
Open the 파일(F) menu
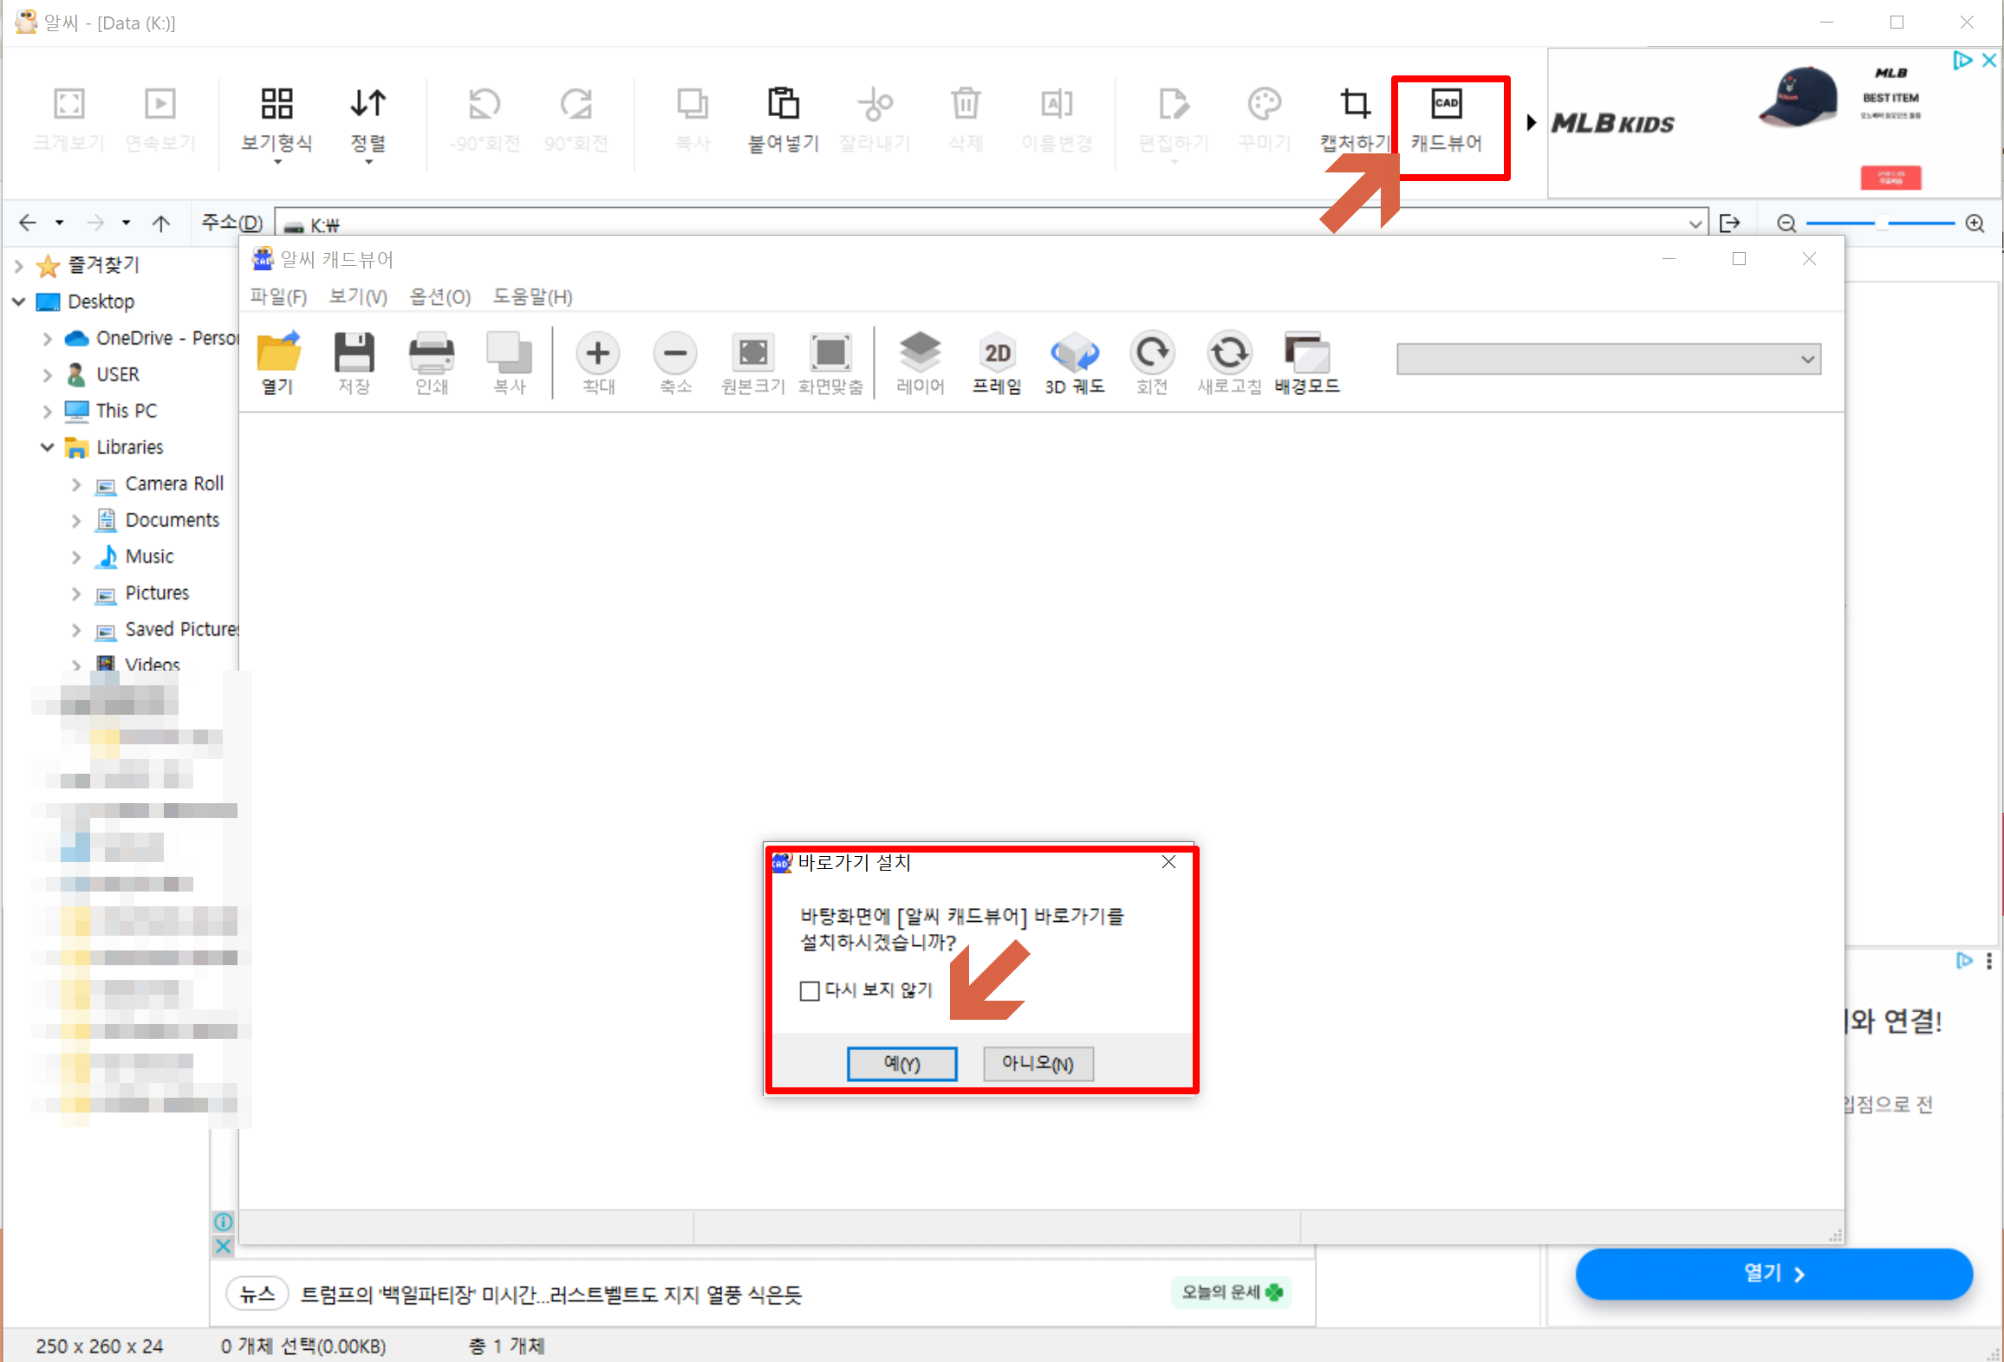[x=278, y=297]
